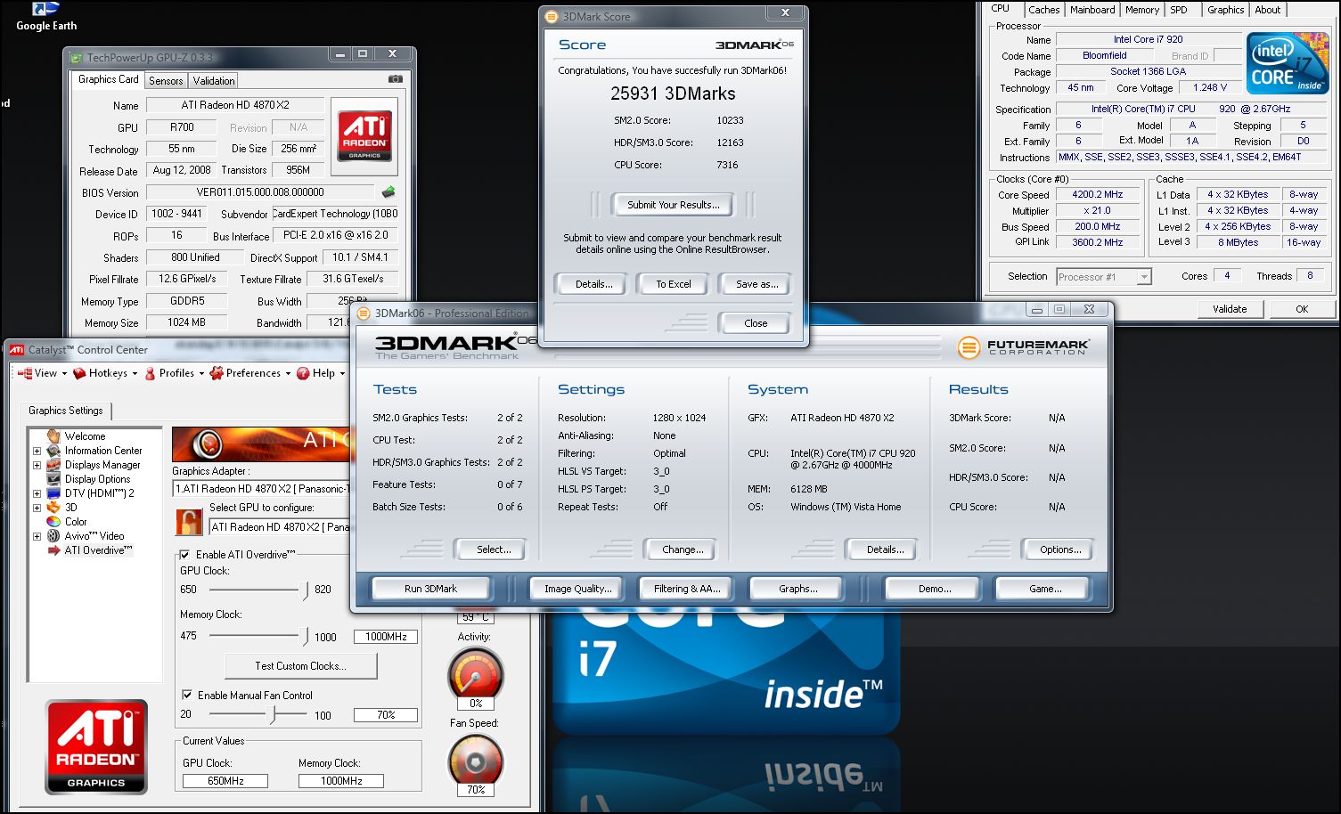Image resolution: width=1341 pixels, height=814 pixels.
Task: Click Submit Your Results button
Action: coord(673,205)
